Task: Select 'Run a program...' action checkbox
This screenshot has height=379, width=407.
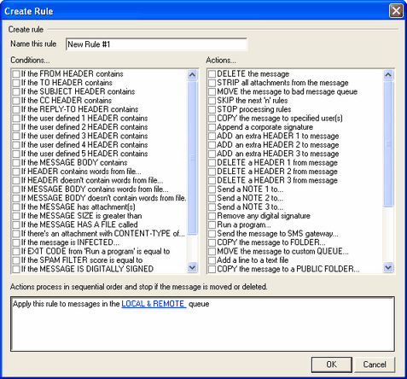Action: pyautogui.click(x=212, y=224)
